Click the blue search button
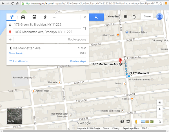Viewport: 169px width, 132px height. point(96,17)
